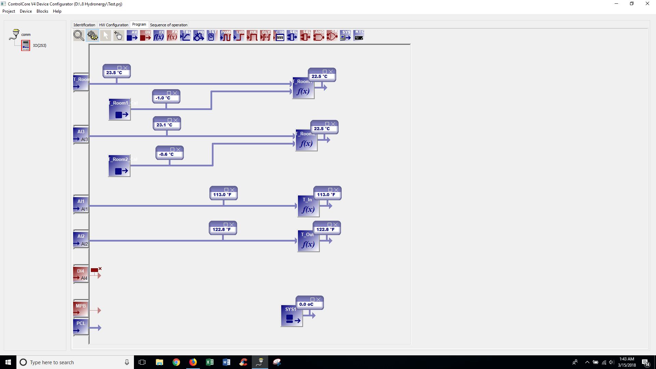The image size is (656, 369).
Task: Toggle the square on 23.5 °C probe
Action: click(119, 68)
